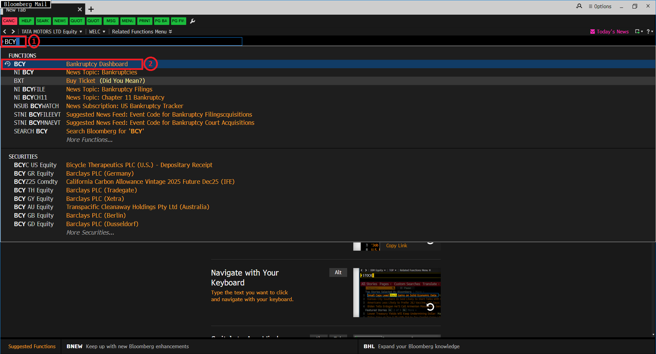Click the SEARC toolbar button
The image size is (656, 354).
[x=43, y=21]
